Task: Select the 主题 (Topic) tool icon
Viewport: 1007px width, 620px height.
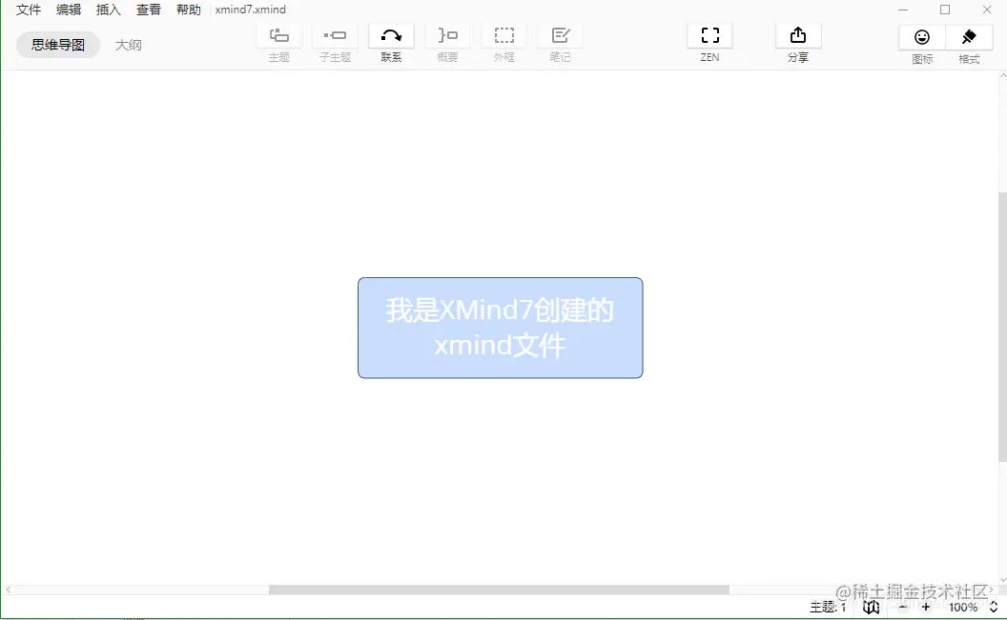Action: [278, 36]
